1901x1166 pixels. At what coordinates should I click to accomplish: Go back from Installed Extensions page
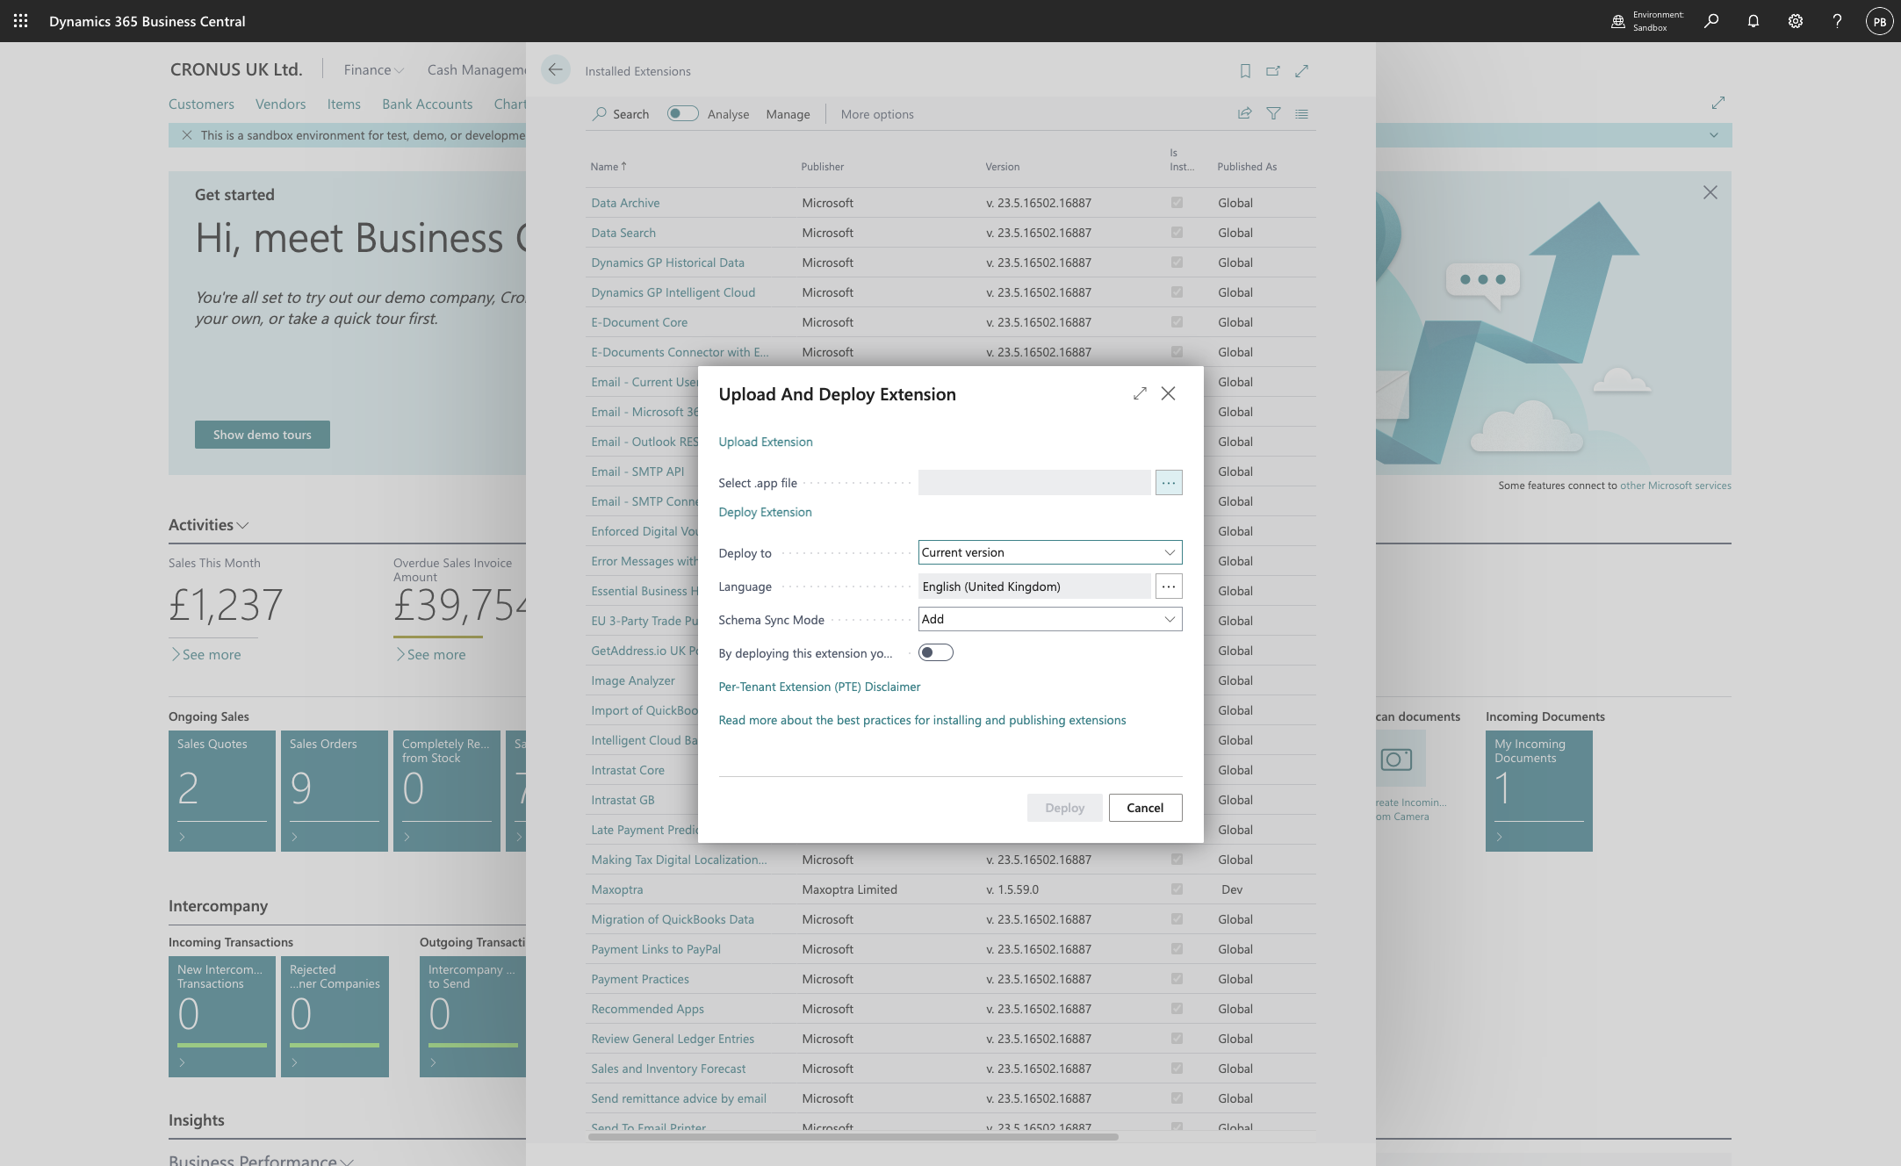coord(555,70)
